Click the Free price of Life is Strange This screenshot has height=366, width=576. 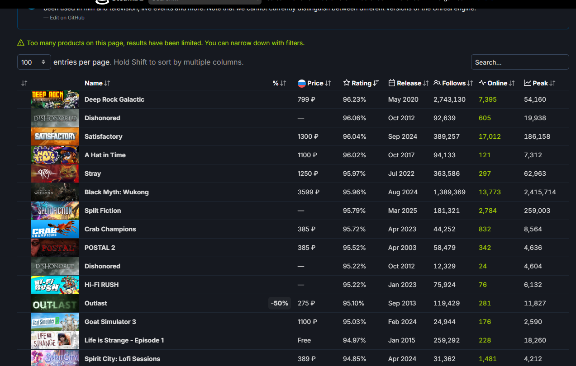[x=305, y=340]
